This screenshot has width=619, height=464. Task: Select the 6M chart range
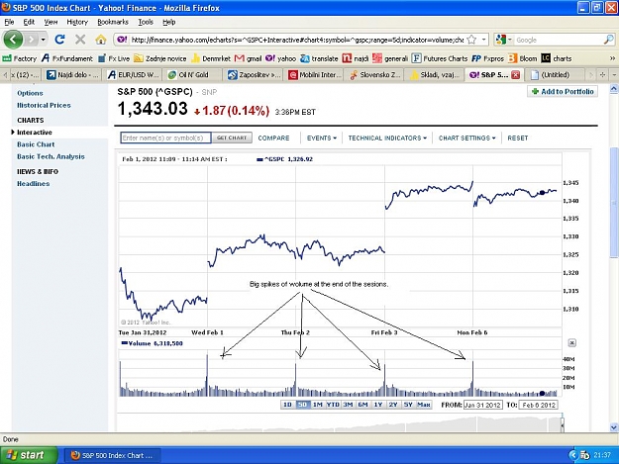(362, 405)
